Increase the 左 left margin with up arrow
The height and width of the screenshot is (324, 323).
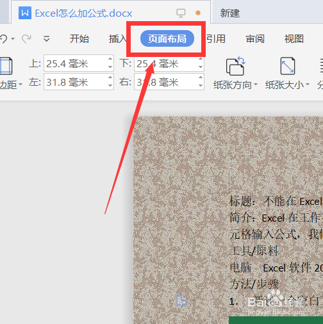110,77
